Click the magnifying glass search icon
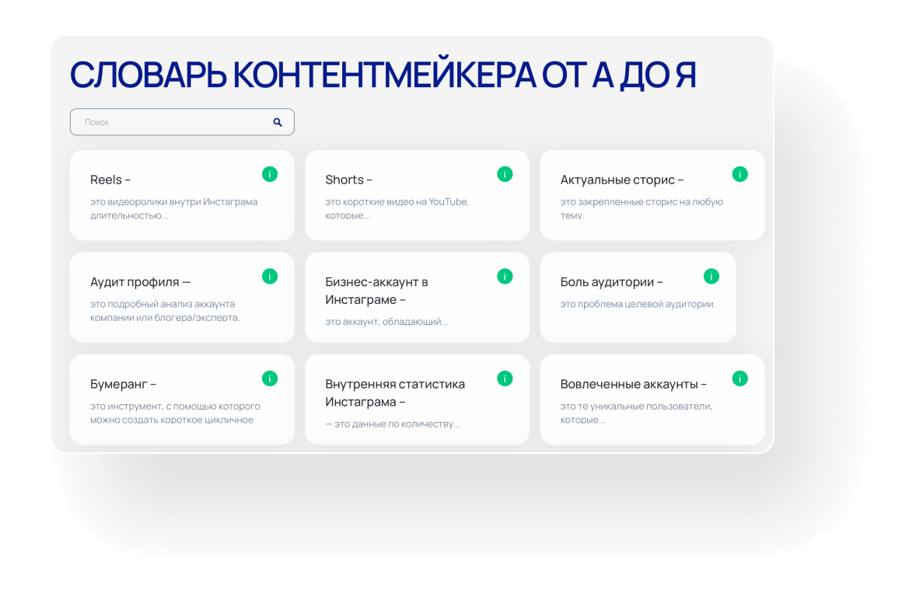 pos(278,122)
